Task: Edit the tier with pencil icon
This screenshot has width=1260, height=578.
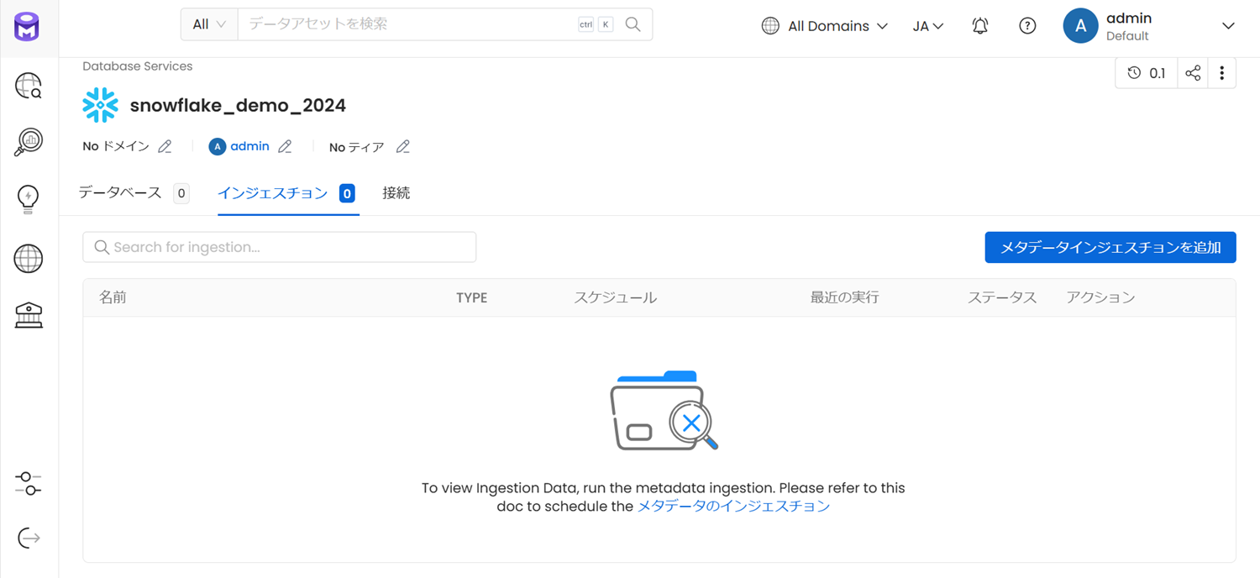Action: (403, 147)
